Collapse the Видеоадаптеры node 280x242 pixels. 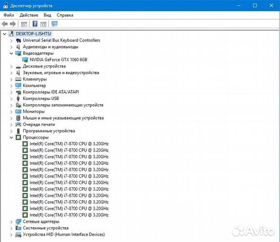tap(12, 53)
